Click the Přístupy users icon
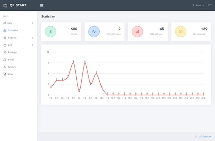 click(5, 52)
